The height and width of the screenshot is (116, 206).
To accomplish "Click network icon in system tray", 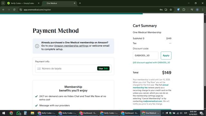I will pos(178,113).
